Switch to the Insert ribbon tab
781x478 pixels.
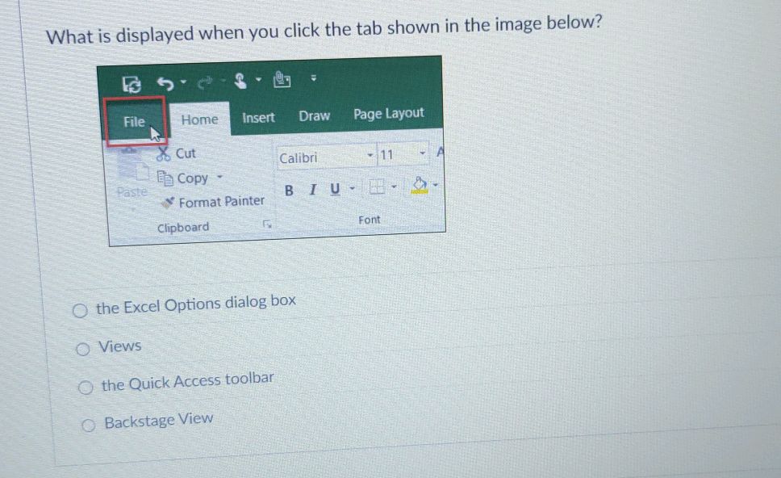tap(257, 117)
